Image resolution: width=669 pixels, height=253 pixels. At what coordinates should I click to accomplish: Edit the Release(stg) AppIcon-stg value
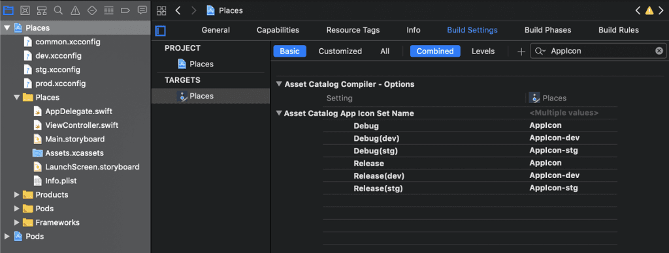pos(554,188)
